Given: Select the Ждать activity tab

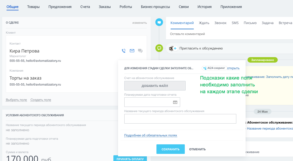Looking at the screenshot, I should click(204, 23).
